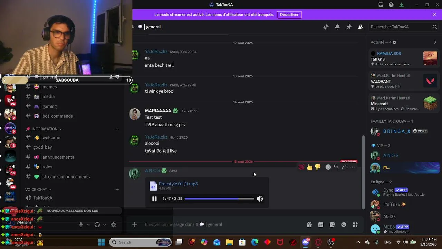Screen dimensions: 442x249
Task: Click the green download update icon
Action: coord(401,5)
